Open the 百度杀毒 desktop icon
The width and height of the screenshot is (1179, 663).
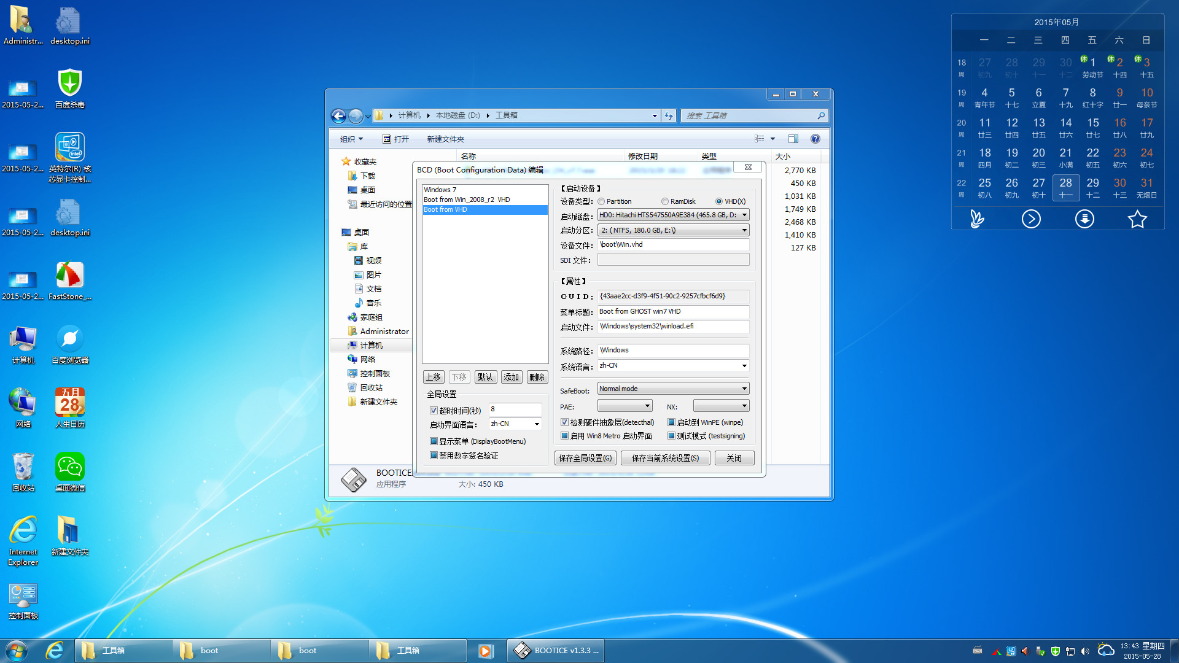pyautogui.click(x=70, y=89)
